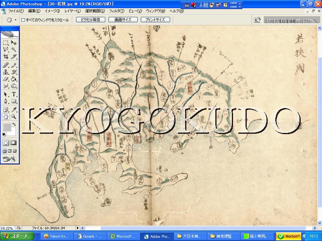Expand hidden system tray icons

pyautogui.click(x=304, y=236)
